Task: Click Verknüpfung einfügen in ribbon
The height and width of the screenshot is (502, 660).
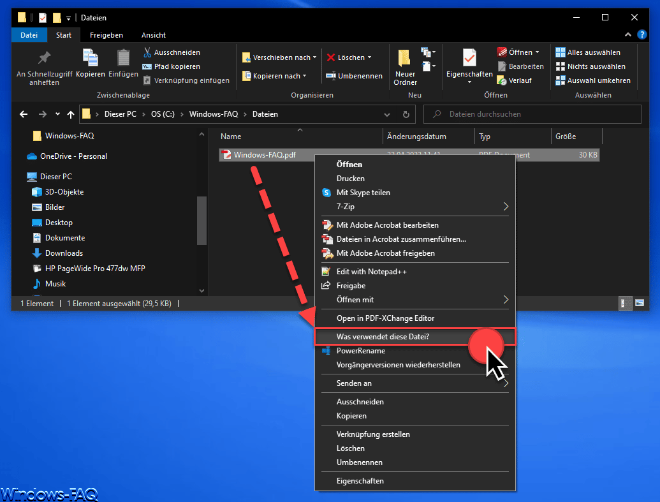Action: point(186,80)
